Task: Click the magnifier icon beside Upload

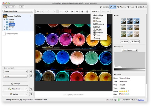Action: point(31,94)
